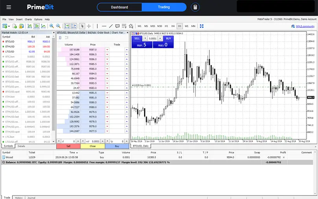
Task: Click the yellow Close button
Action: [92, 146]
